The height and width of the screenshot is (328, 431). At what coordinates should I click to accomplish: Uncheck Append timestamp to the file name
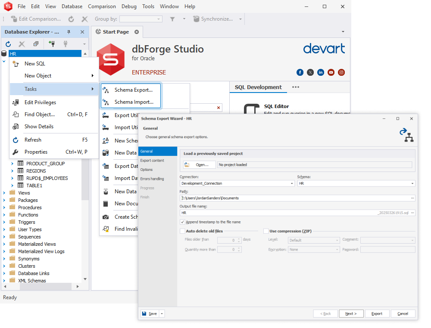click(183, 222)
